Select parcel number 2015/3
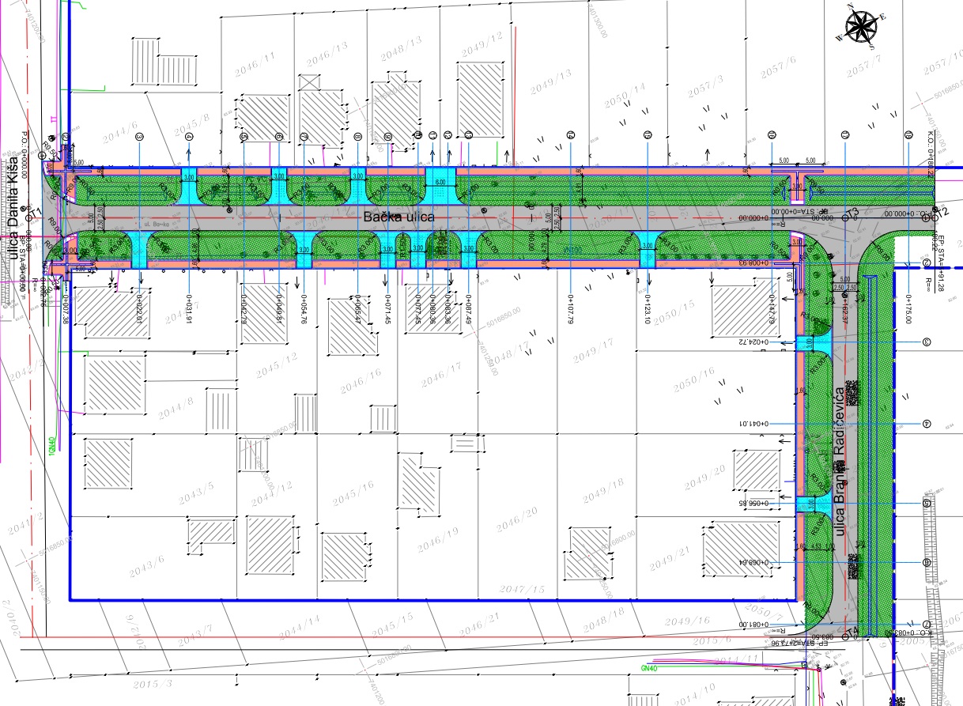 click(x=153, y=683)
